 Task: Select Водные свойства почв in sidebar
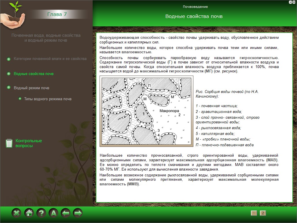34,74
